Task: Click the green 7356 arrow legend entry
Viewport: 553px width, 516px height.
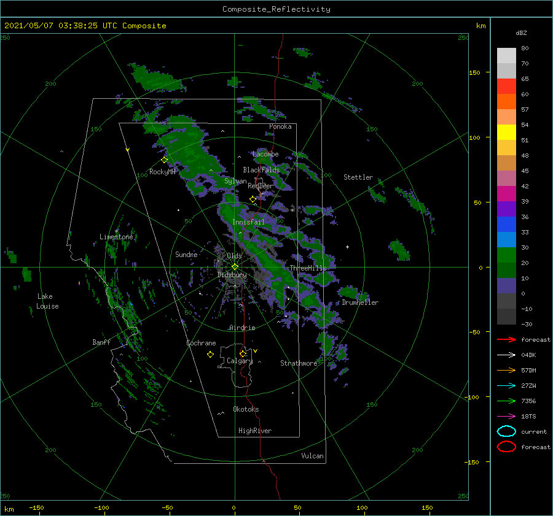Action: 506,401
